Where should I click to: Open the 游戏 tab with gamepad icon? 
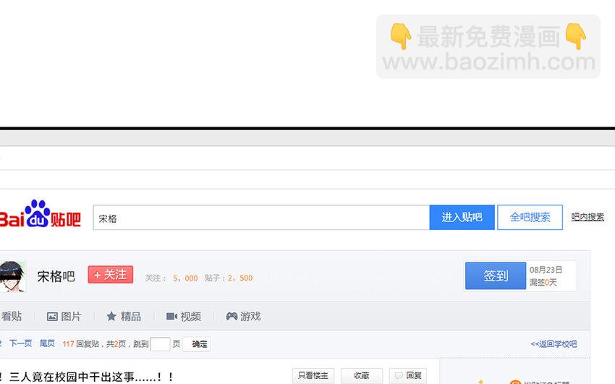pyautogui.click(x=243, y=317)
